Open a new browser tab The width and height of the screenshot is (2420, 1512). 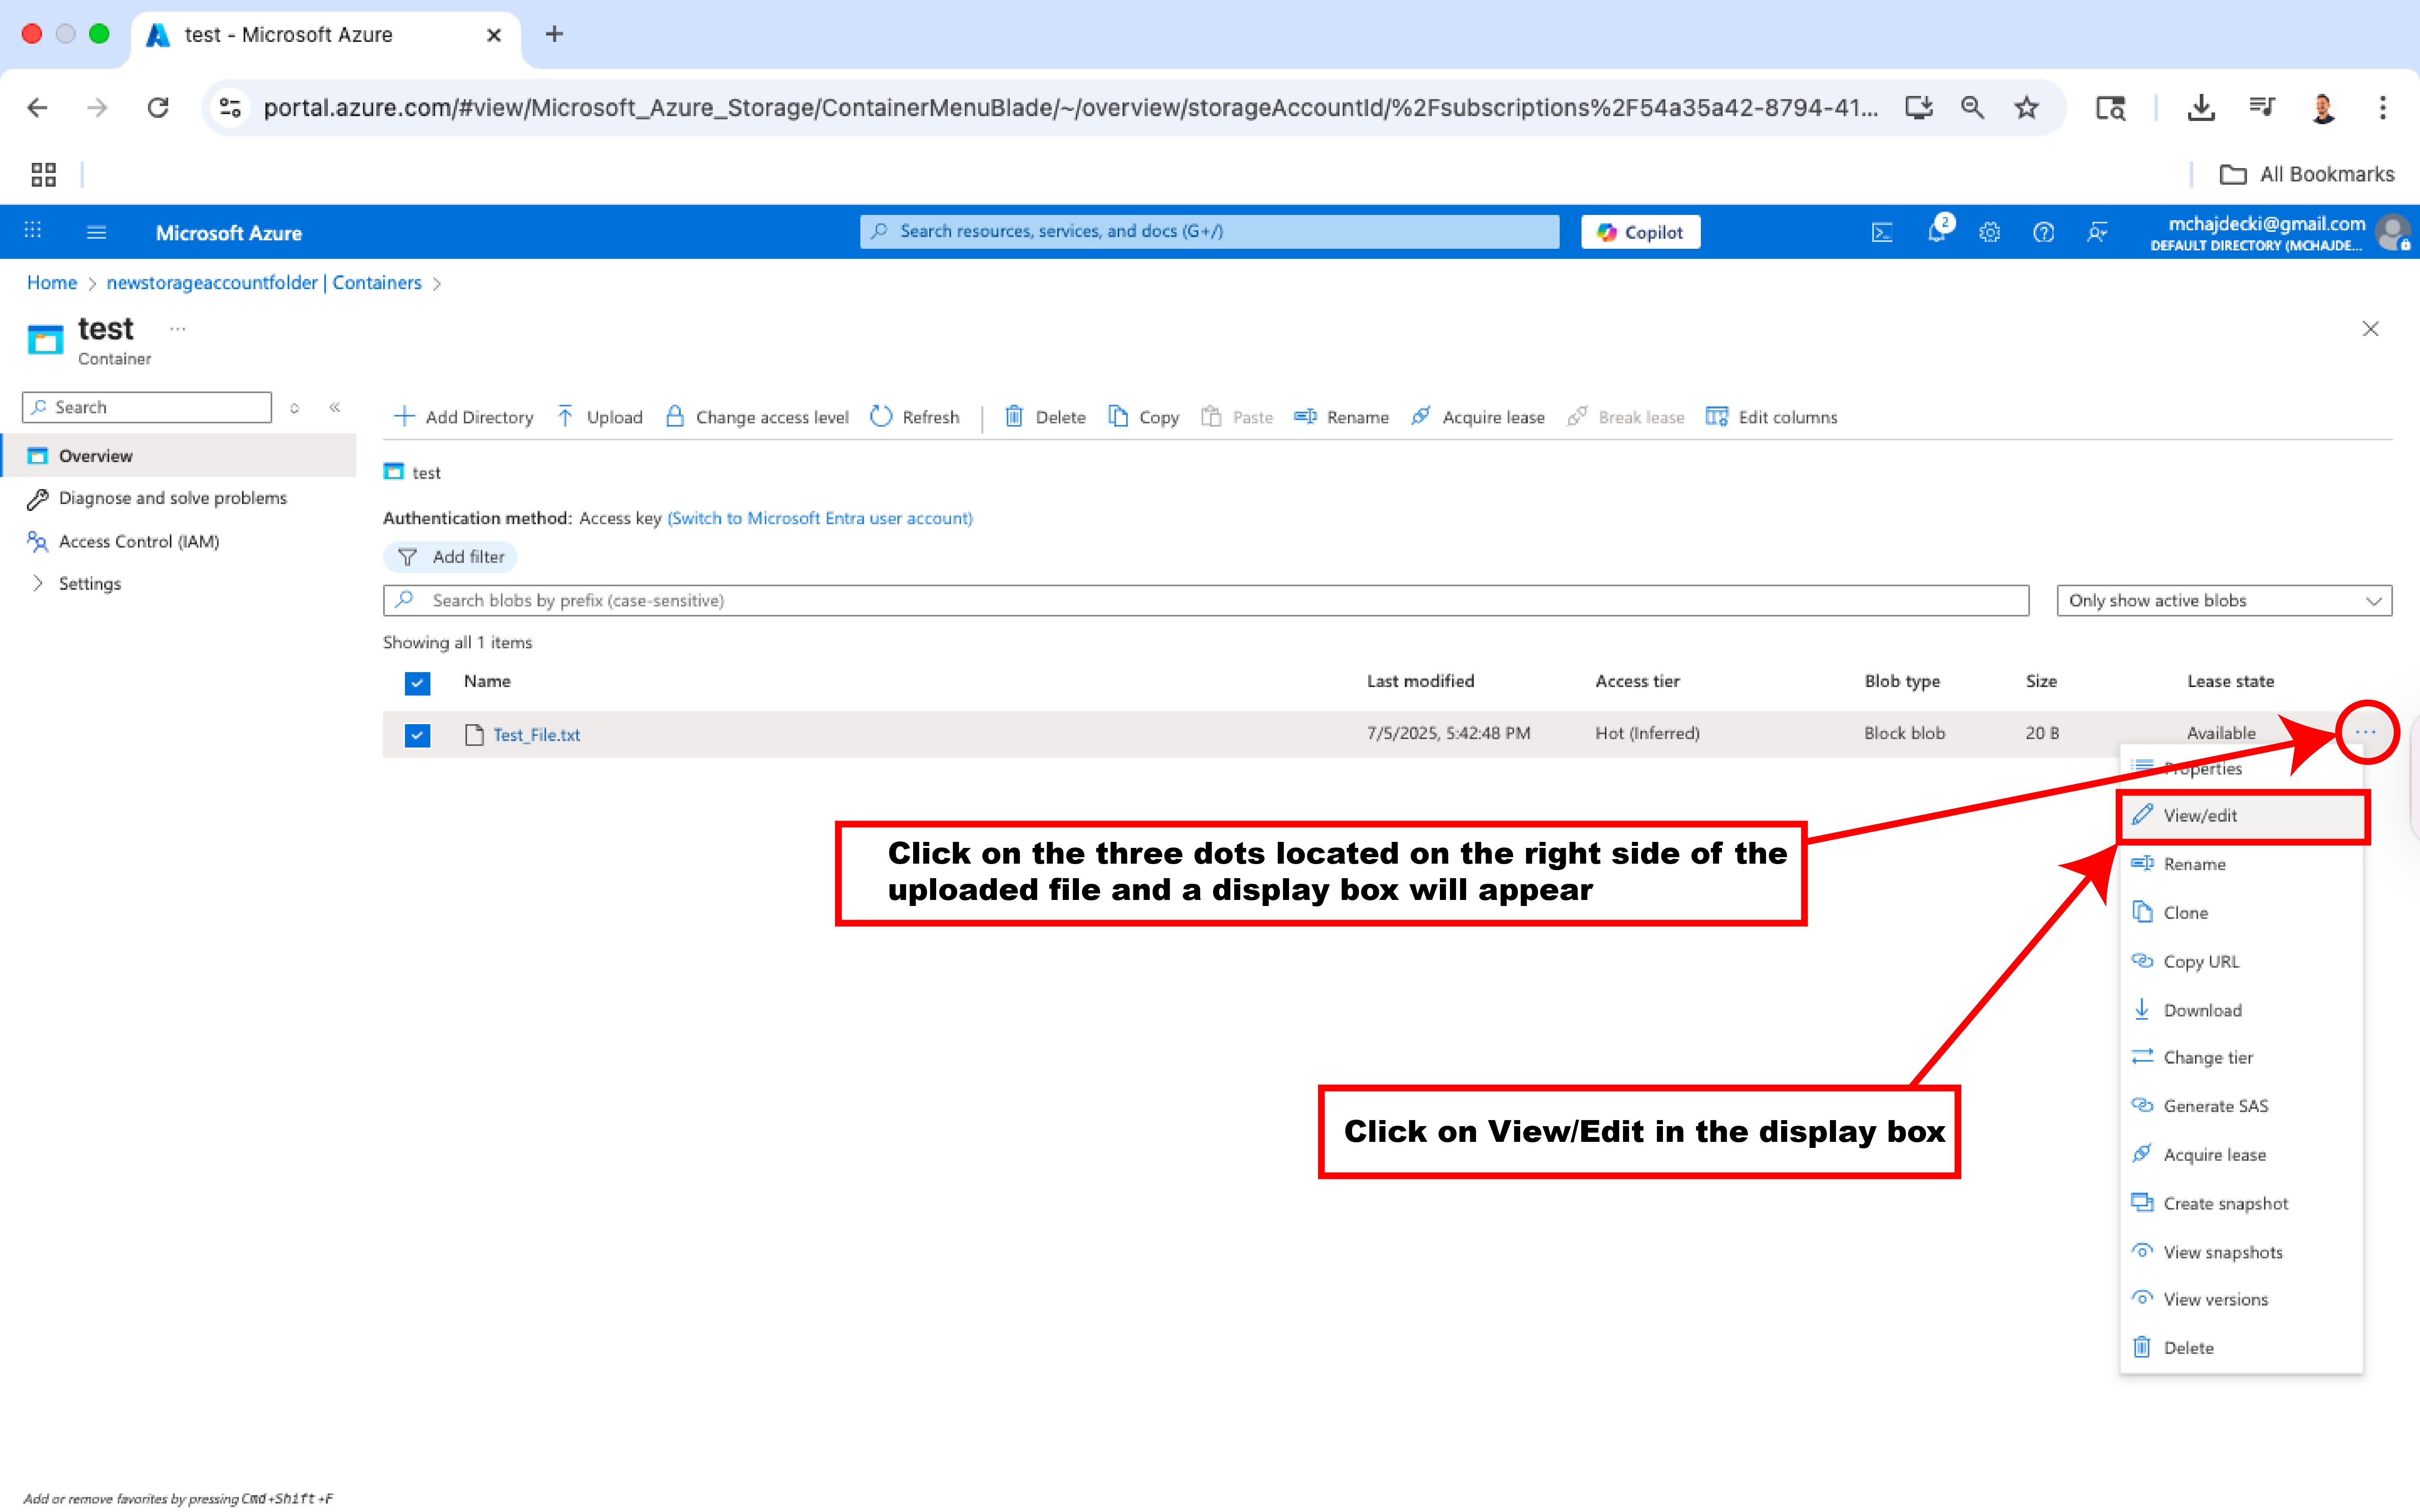(554, 34)
